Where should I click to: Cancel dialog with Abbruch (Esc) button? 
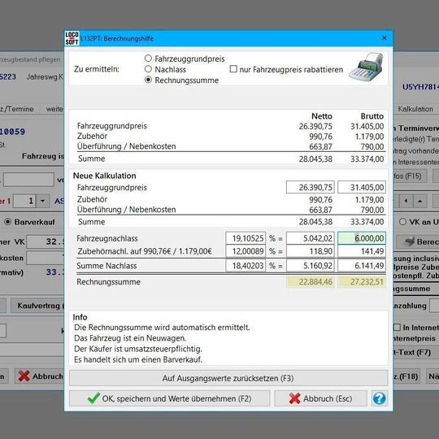tap(320, 398)
